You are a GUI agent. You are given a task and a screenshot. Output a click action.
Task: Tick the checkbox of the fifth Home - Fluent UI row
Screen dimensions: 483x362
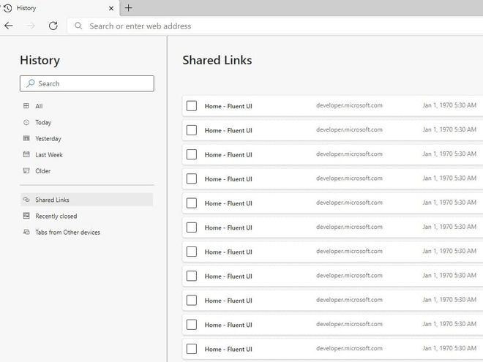(x=192, y=203)
